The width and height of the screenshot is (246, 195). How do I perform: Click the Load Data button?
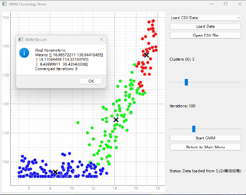click(x=205, y=26)
